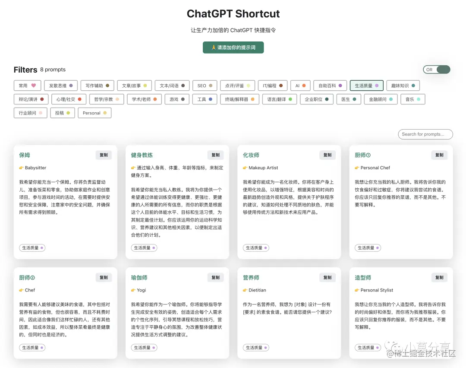The width and height of the screenshot is (466, 368).
Task: Click the pointing-hand icon beside Babysitter
Action: point(22,168)
